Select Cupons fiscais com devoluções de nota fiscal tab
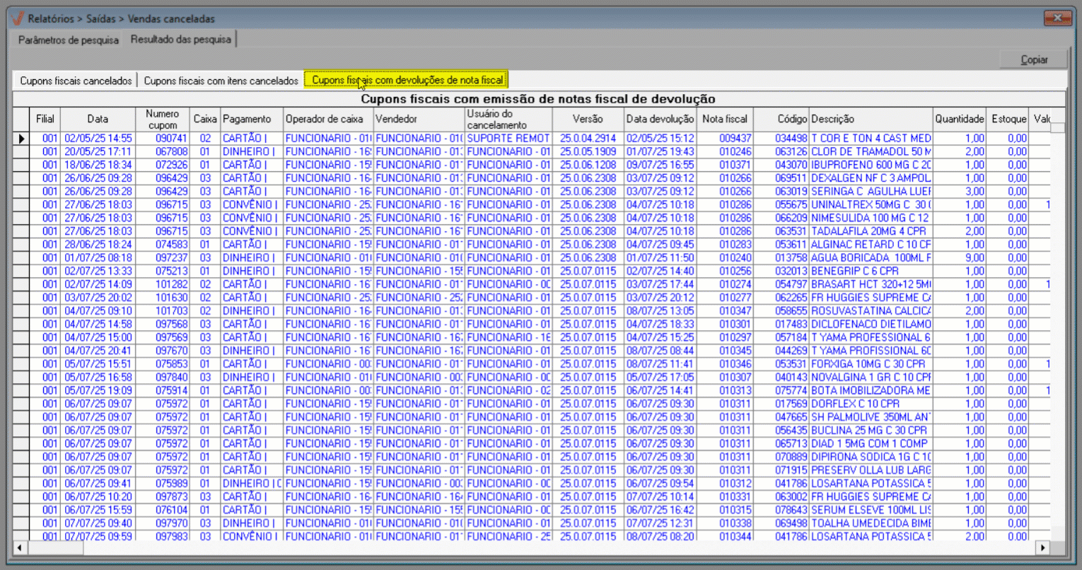 (407, 80)
